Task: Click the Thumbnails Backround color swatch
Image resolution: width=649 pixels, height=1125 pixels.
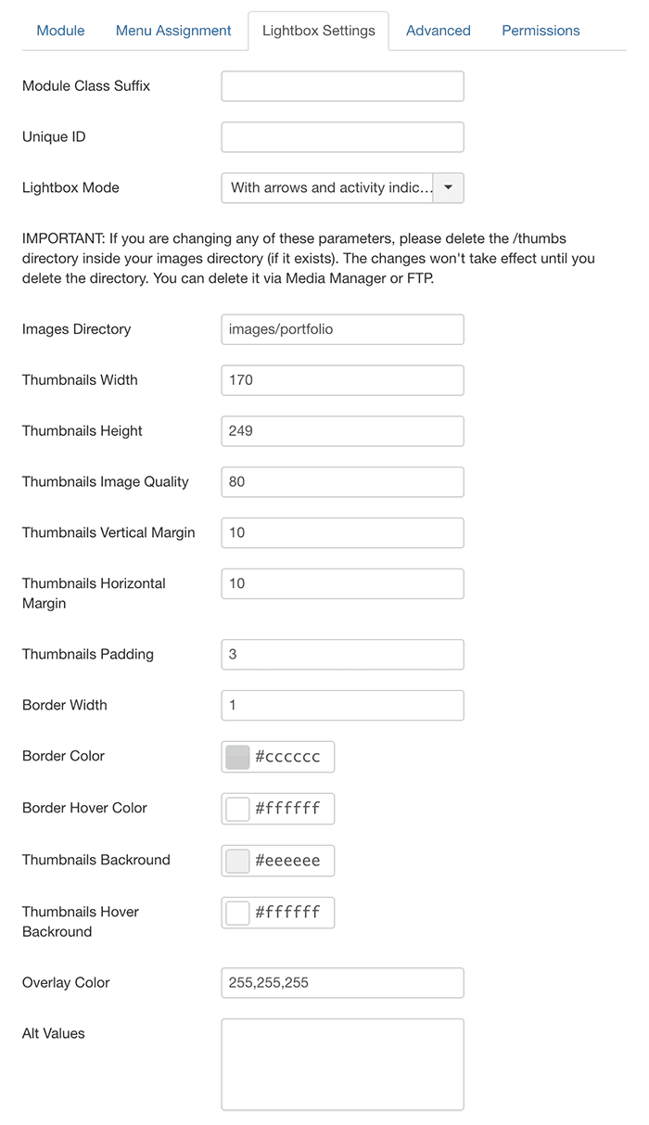Action: [x=238, y=861]
